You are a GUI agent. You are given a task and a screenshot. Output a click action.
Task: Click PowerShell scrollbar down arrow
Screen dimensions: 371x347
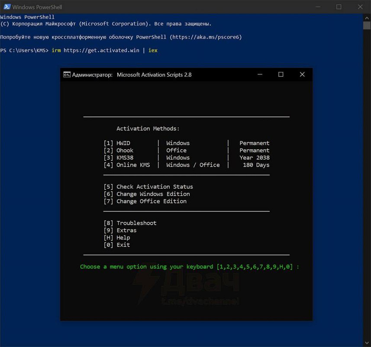[367, 343]
